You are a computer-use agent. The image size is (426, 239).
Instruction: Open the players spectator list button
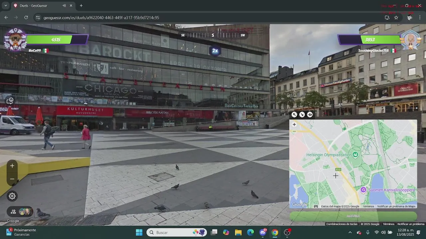20,211
